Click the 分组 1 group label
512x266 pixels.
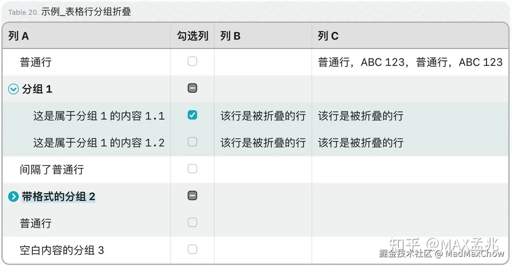click(37, 89)
